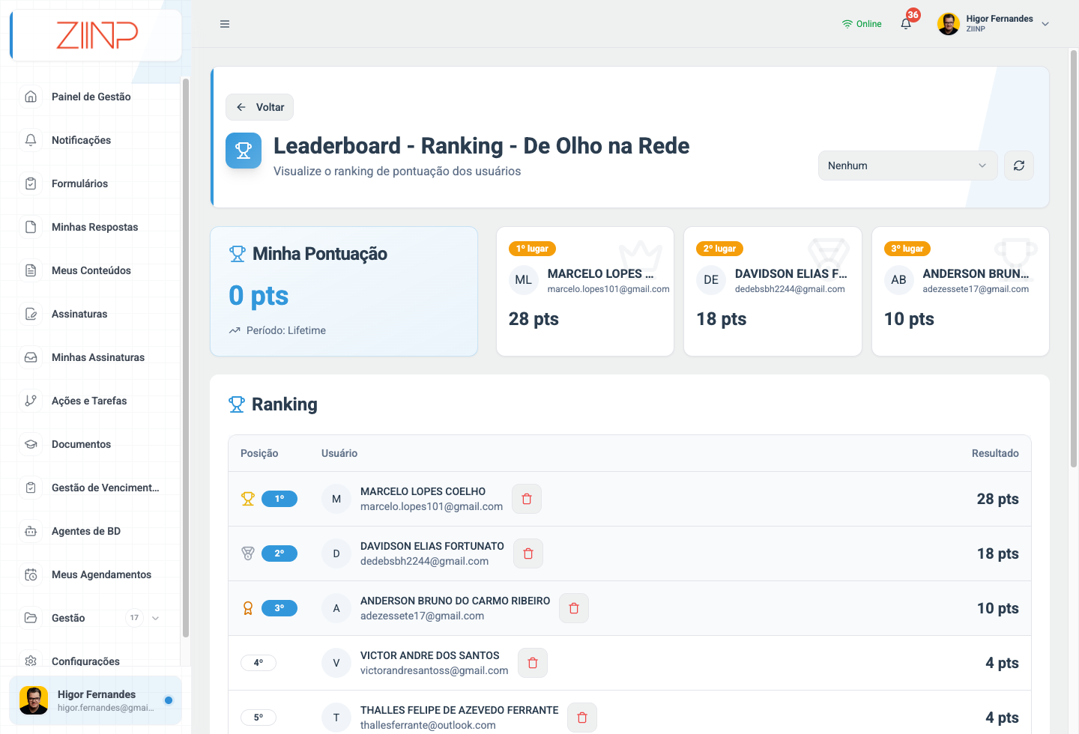Click the main page vertical scrollbar
The height and width of the screenshot is (734, 1079).
click(x=1073, y=259)
